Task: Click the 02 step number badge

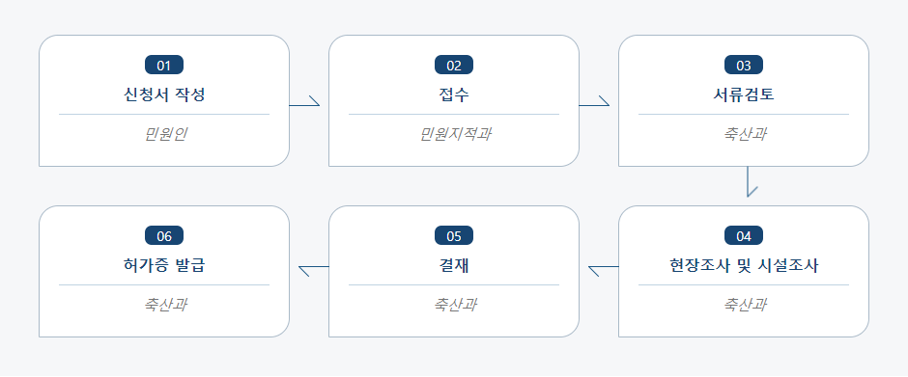Action: pyautogui.click(x=454, y=65)
